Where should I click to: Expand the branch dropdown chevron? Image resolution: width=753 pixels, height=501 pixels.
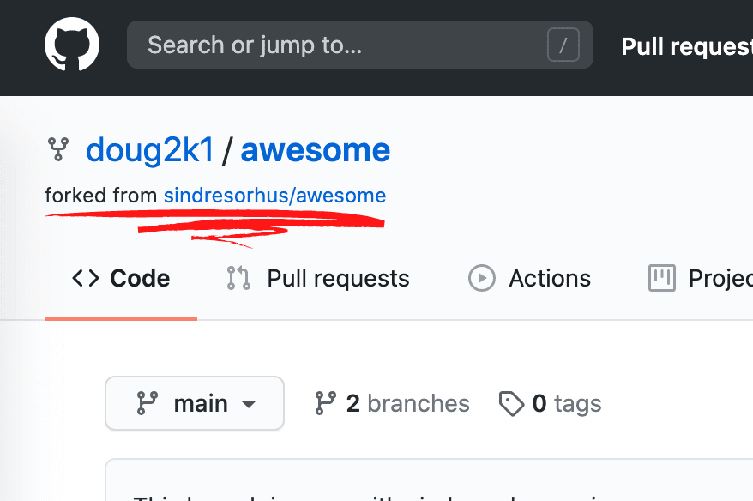pos(249,403)
